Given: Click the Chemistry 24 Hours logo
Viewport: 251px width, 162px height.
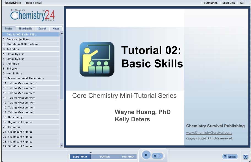Looking at the screenshot, I should coord(32,16).
